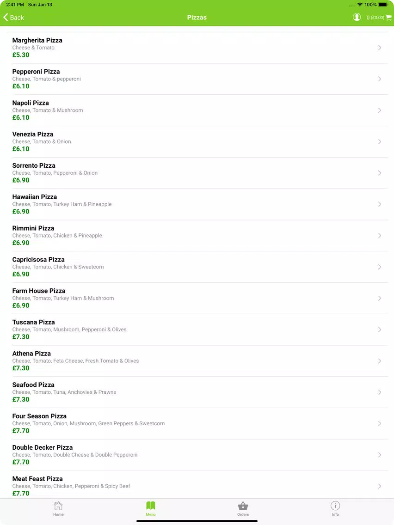Select Pepperoni Pizza item

coord(197,79)
